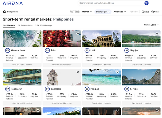Favorite the Panglao market heart
This screenshot has width=162, height=118.
pyautogui.click(x=118, y=72)
